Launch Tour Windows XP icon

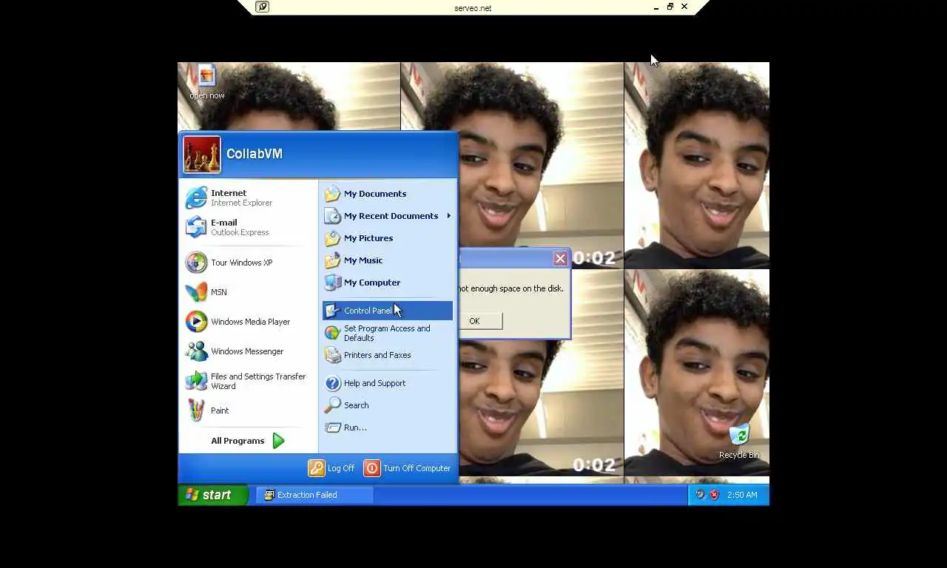196,263
